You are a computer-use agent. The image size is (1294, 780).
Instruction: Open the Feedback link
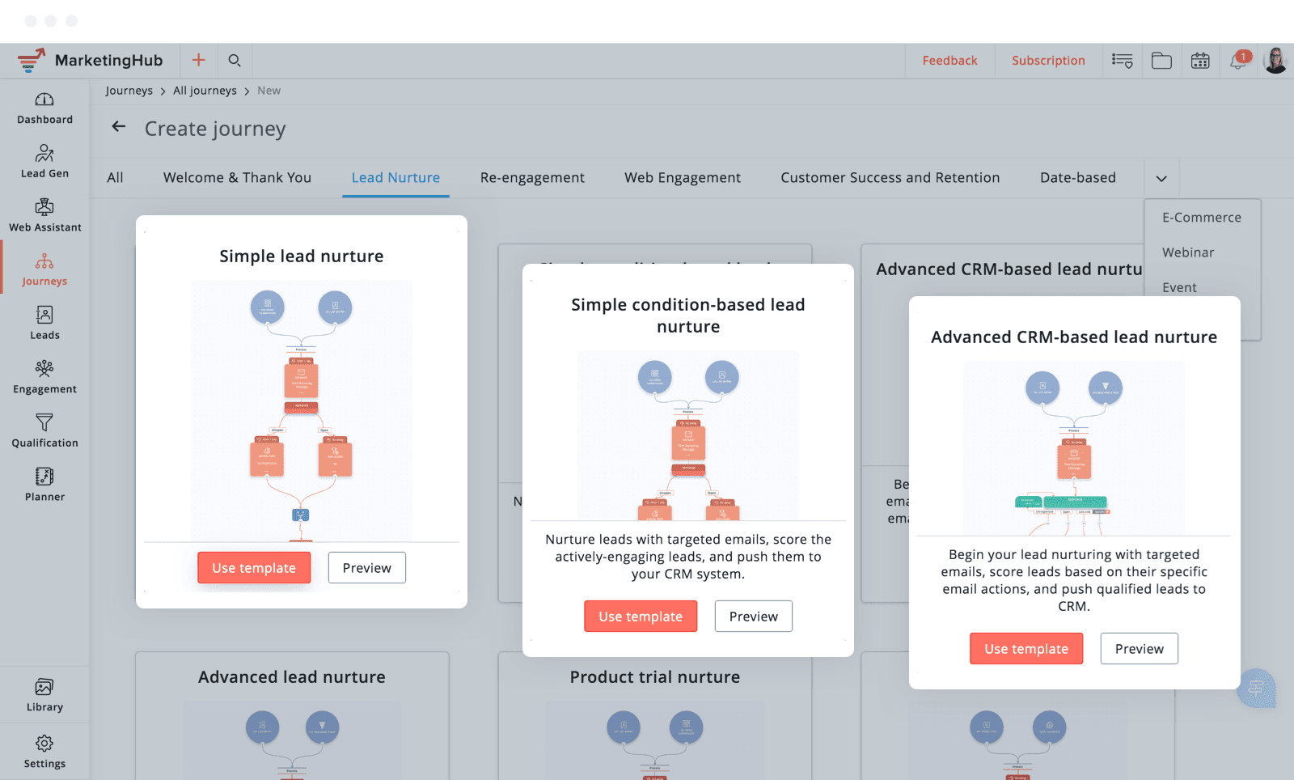[x=949, y=61]
